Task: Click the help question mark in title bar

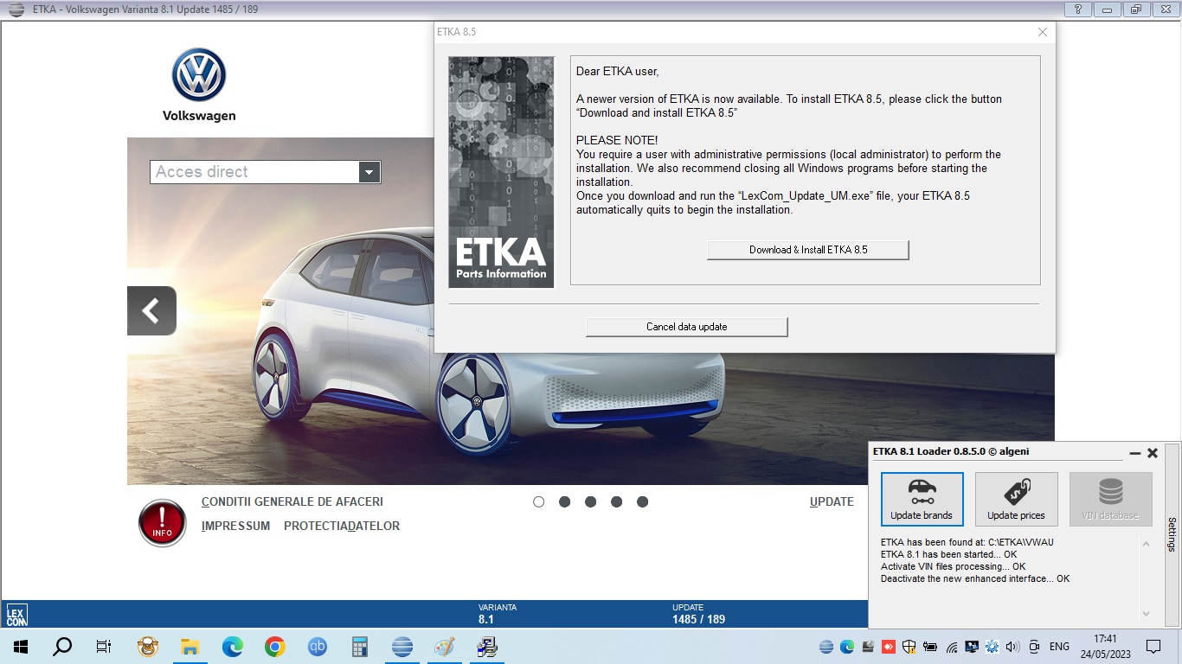Action: pos(1077,10)
